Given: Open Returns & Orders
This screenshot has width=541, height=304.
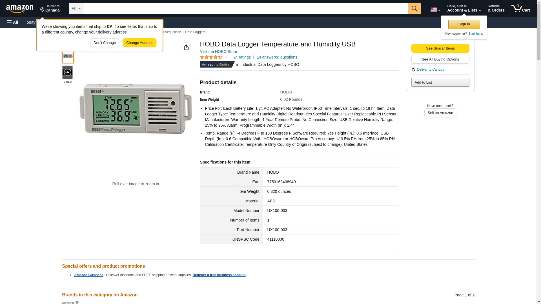Looking at the screenshot, I should 496,8.
